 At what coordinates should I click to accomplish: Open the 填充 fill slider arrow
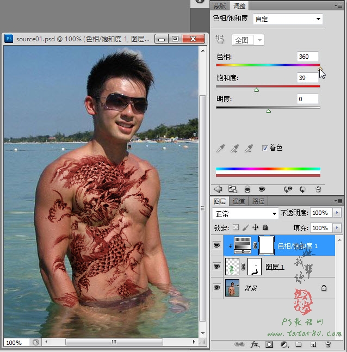pos(337,228)
